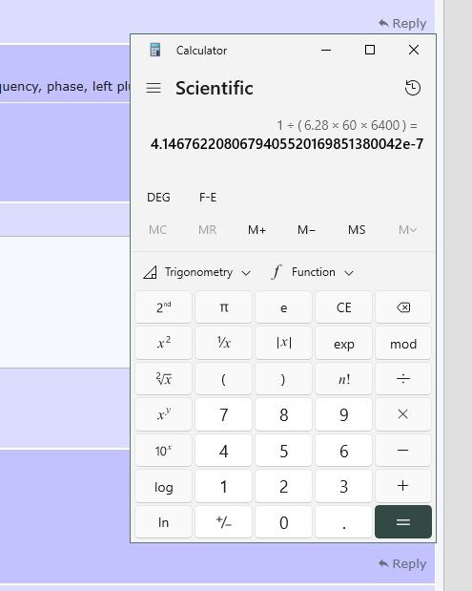Image resolution: width=472 pixels, height=591 pixels.
Task: Insert the pi constant
Action: pyautogui.click(x=223, y=307)
